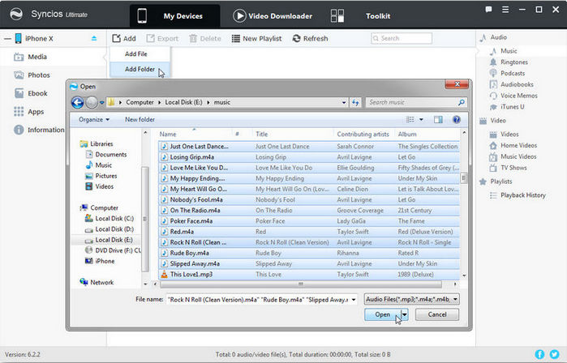Create a New Playlist
The image size is (567, 363).
(256, 38)
